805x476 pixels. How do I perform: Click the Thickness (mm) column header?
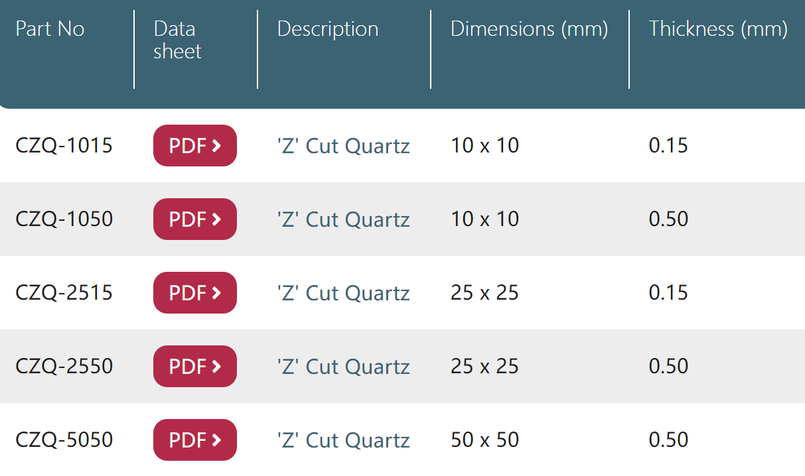click(719, 29)
